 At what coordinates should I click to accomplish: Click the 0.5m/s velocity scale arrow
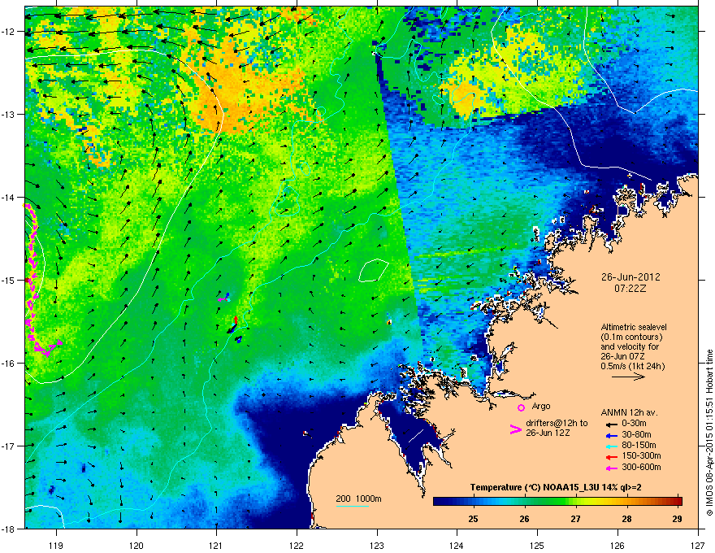[628, 377]
